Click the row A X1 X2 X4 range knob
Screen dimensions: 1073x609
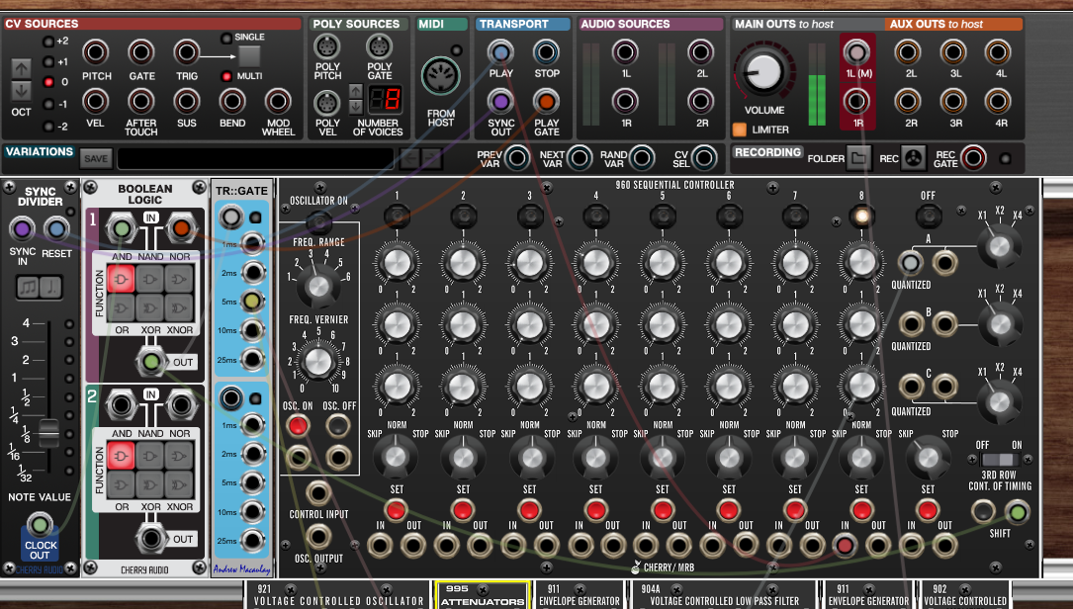(999, 246)
